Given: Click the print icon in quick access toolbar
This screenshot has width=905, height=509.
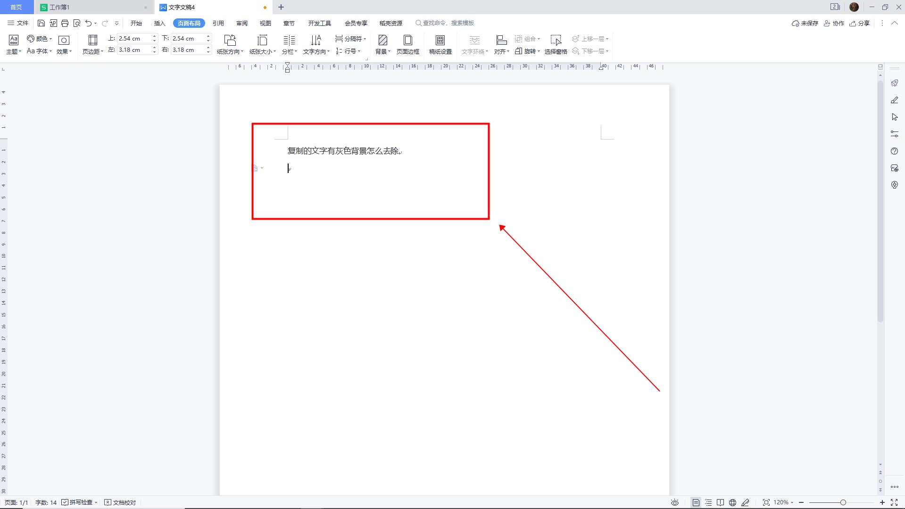Looking at the screenshot, I should click(x=65, y=23).
